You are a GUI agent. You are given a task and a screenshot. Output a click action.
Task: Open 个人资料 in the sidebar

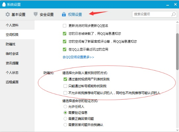(x=17, y=25)
